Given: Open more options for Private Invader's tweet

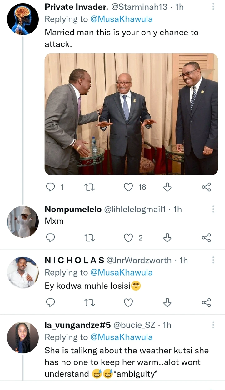Looking at the screenshot, I should pyautogui.click(x=213, y=7).
